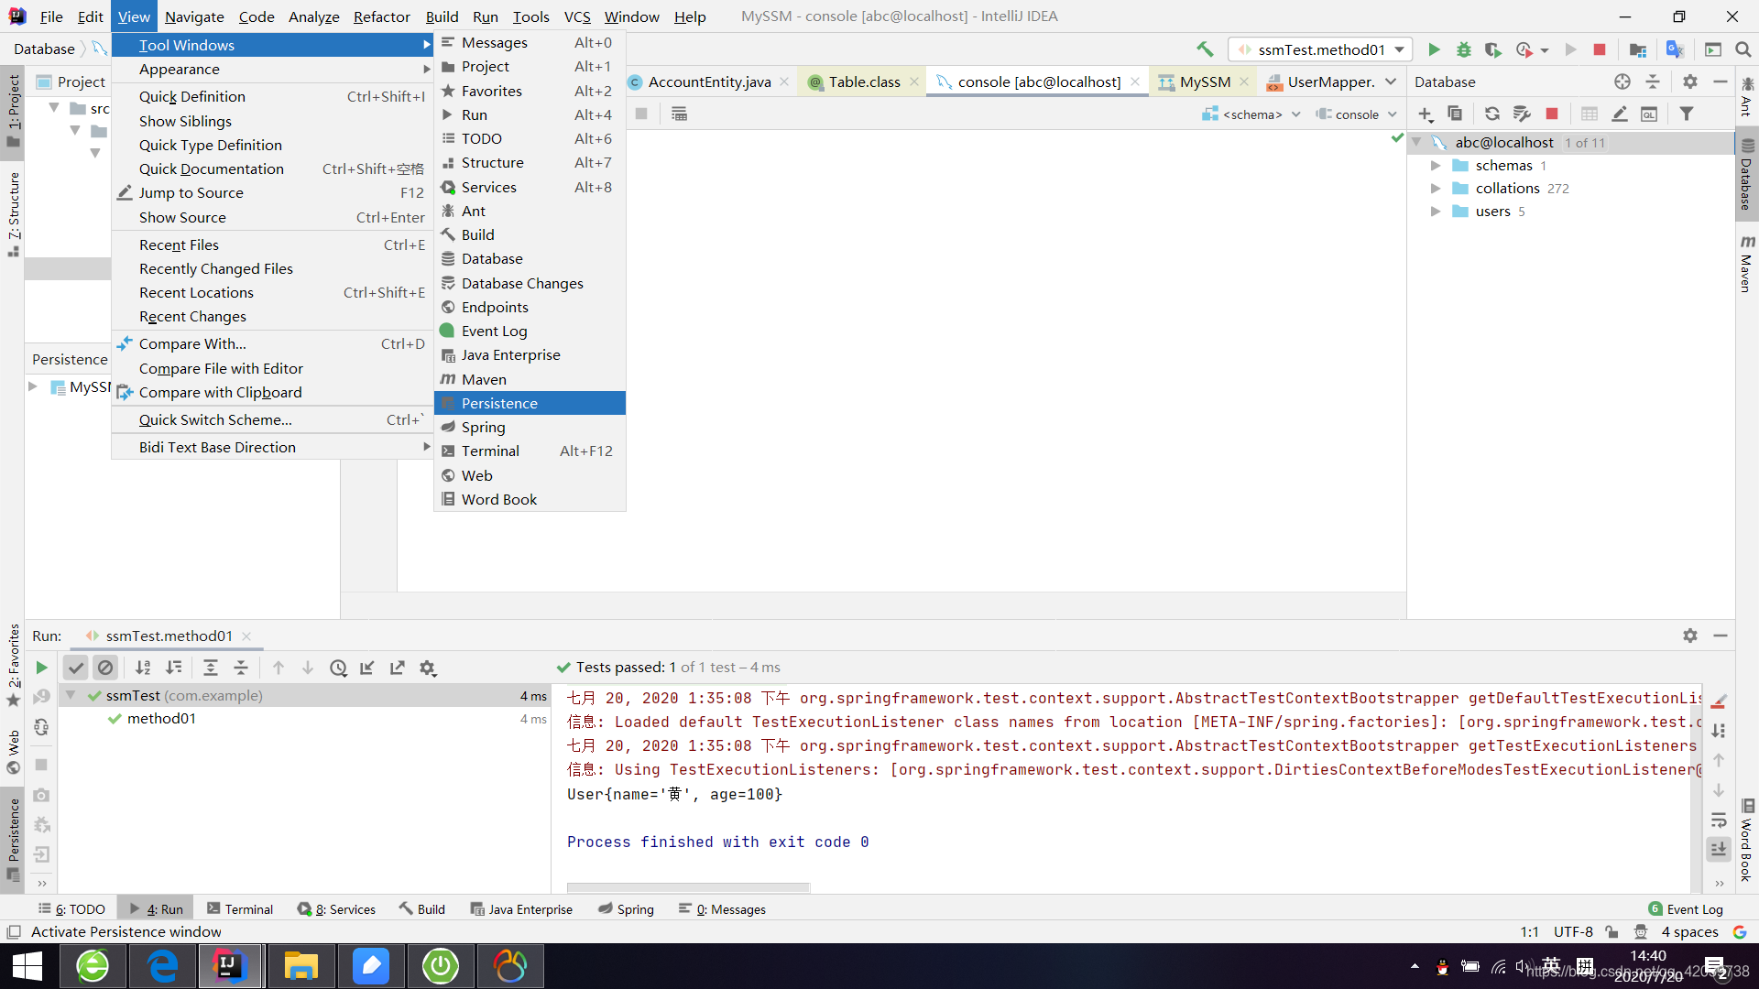Collapse the abc@localhost data source node
1759x989 pixels.
pos(1416,143)
